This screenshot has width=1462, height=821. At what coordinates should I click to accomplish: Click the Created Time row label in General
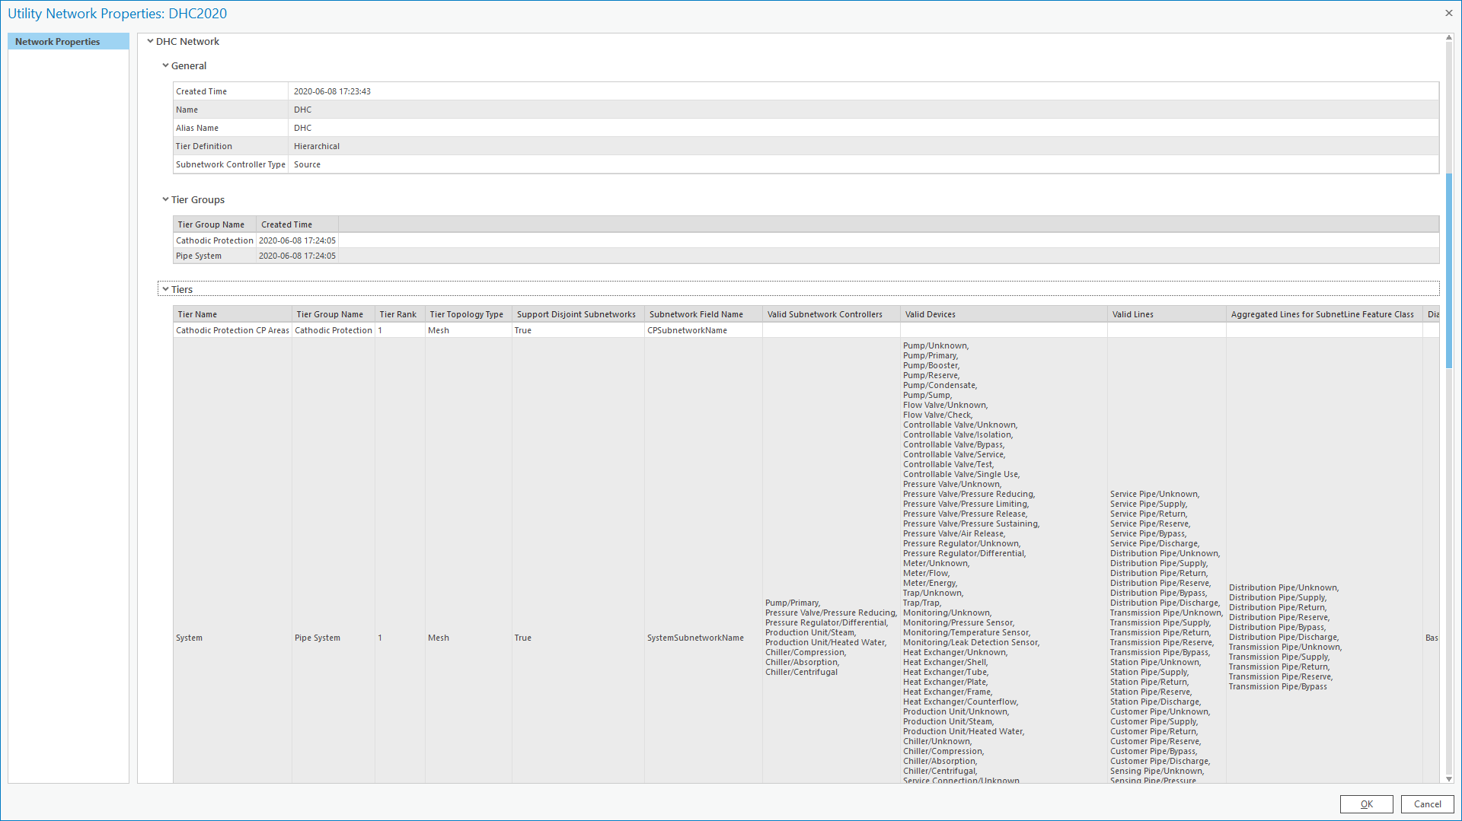click(202, 91)
